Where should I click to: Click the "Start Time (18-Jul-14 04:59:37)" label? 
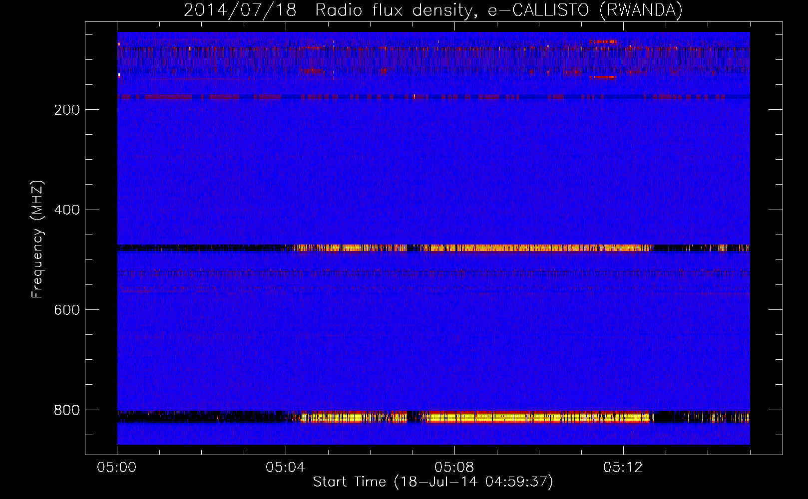[x=433, y=482]
